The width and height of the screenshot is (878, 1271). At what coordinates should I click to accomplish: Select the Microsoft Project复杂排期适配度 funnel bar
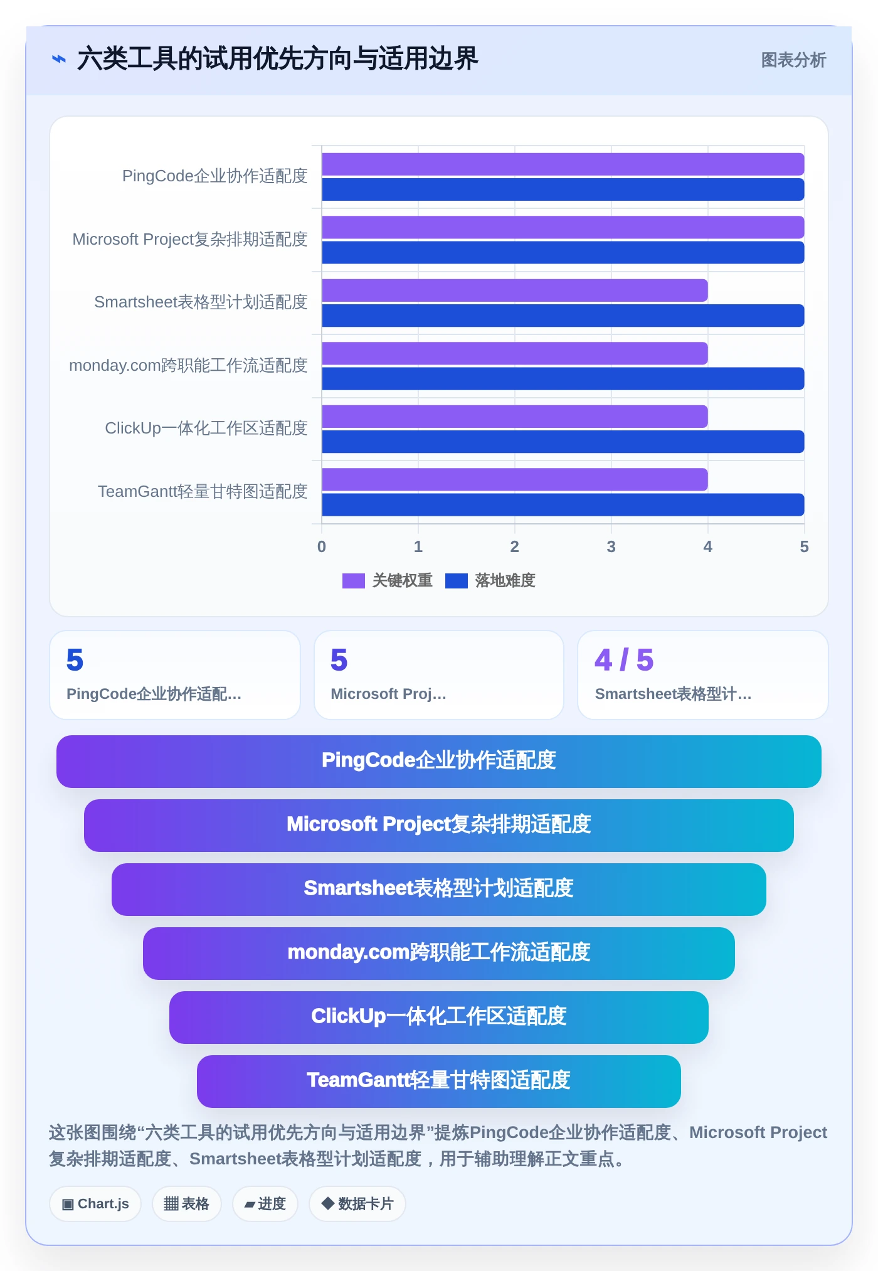click(x=439, y=826)
